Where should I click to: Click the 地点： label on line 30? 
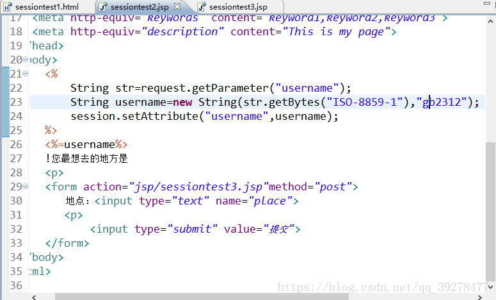78,201
